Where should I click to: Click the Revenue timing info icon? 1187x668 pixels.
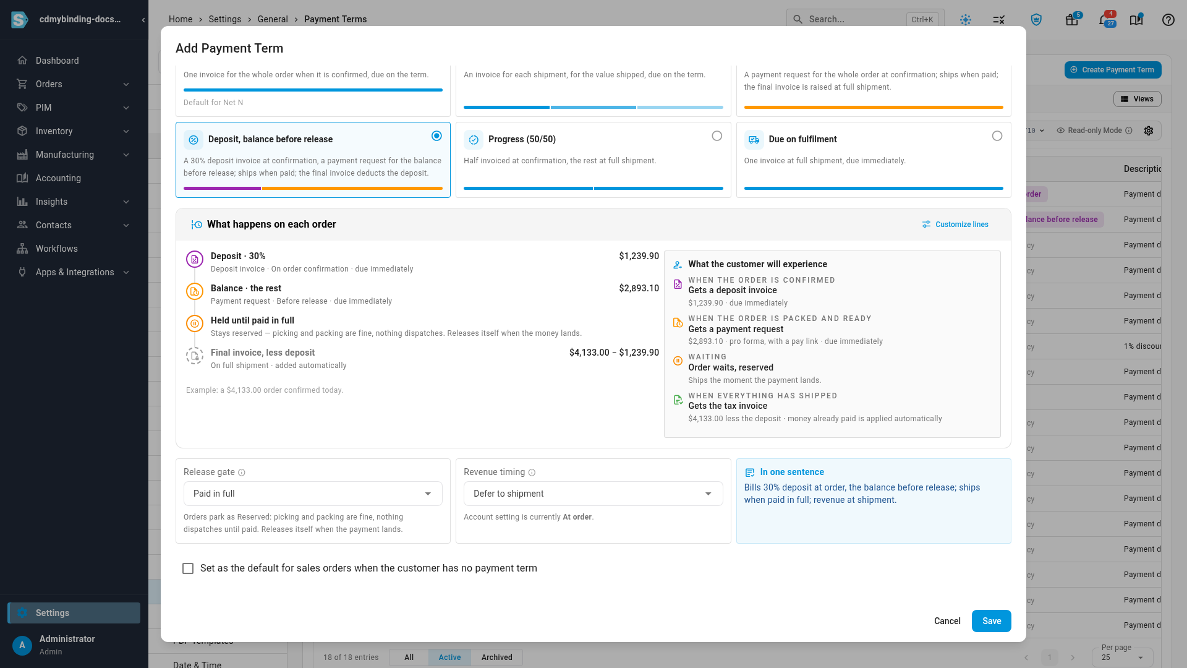tap(532, 473)
